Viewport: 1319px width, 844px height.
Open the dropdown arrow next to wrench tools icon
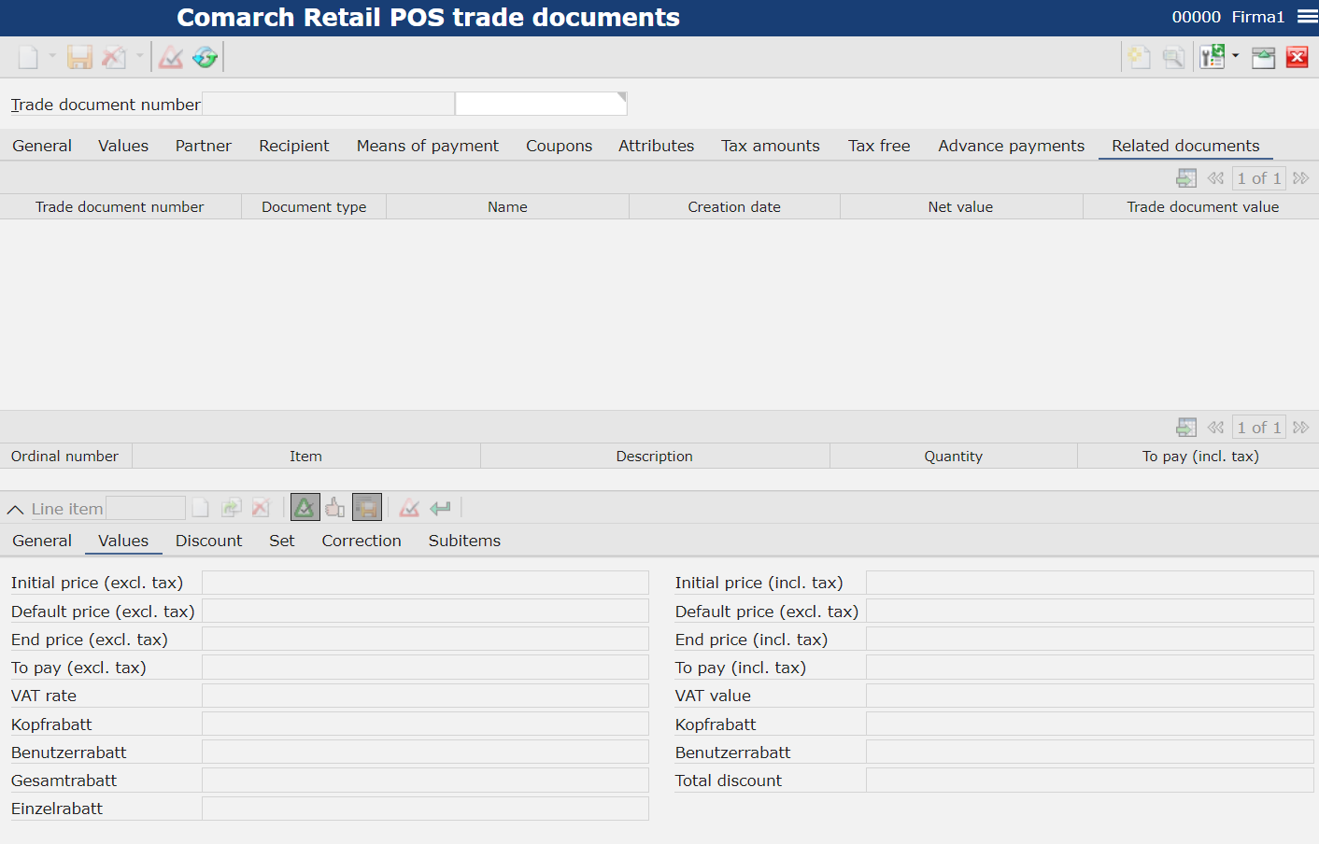[x=1236, y=57]
